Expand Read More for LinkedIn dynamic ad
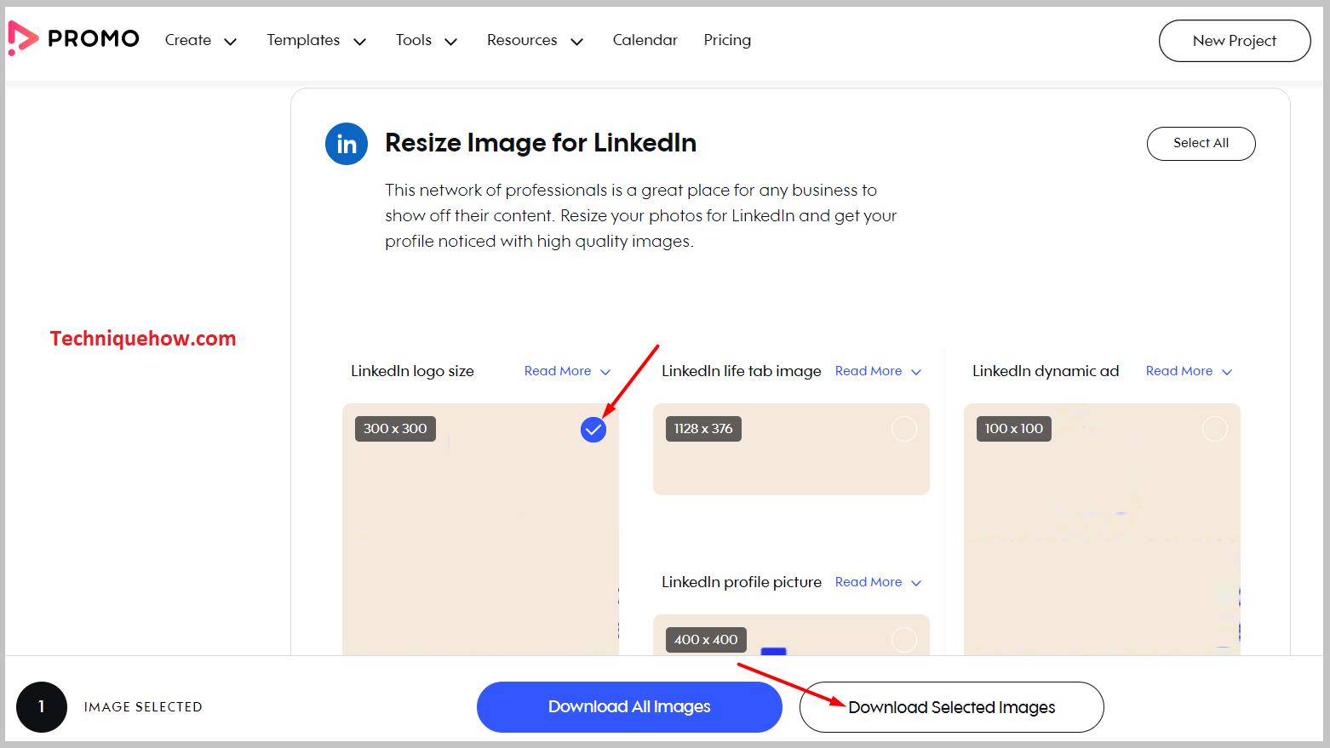 click(x=1189, y=371)
